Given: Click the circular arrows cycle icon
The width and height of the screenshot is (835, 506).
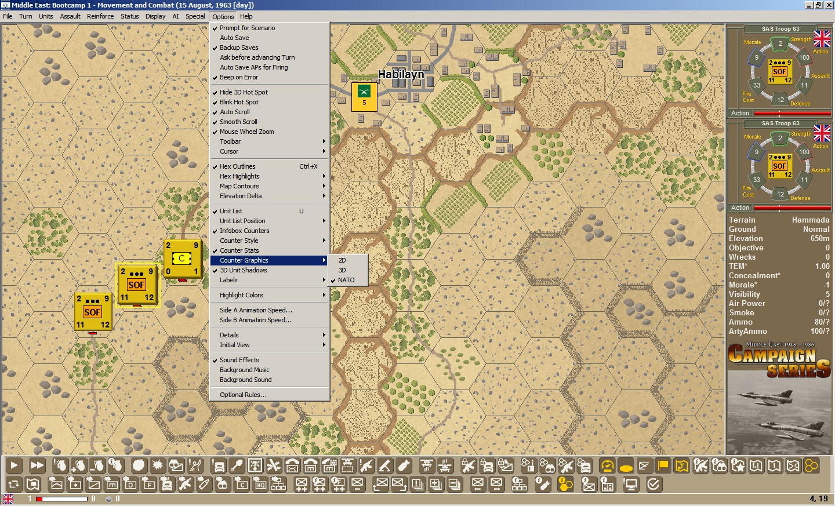Looking at the screenshot, I should (x=14, y=484).
